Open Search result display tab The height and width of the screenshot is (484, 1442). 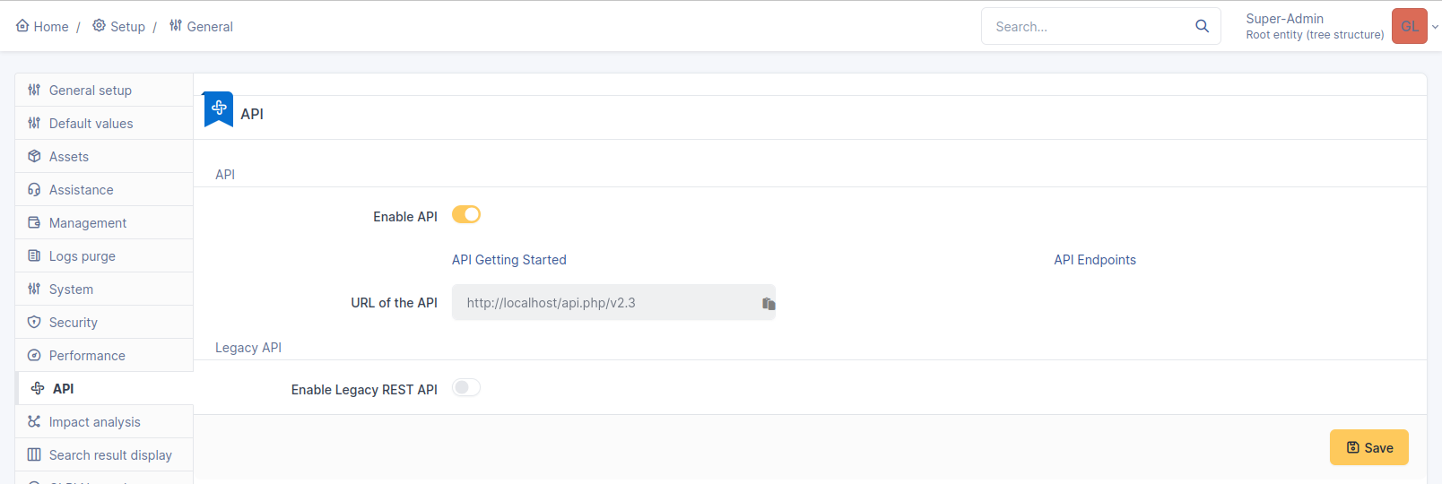[x=104, y=454]
